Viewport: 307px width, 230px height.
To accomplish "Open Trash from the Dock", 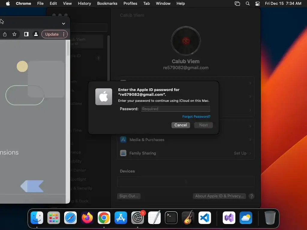I will click(x=270, y=218).
